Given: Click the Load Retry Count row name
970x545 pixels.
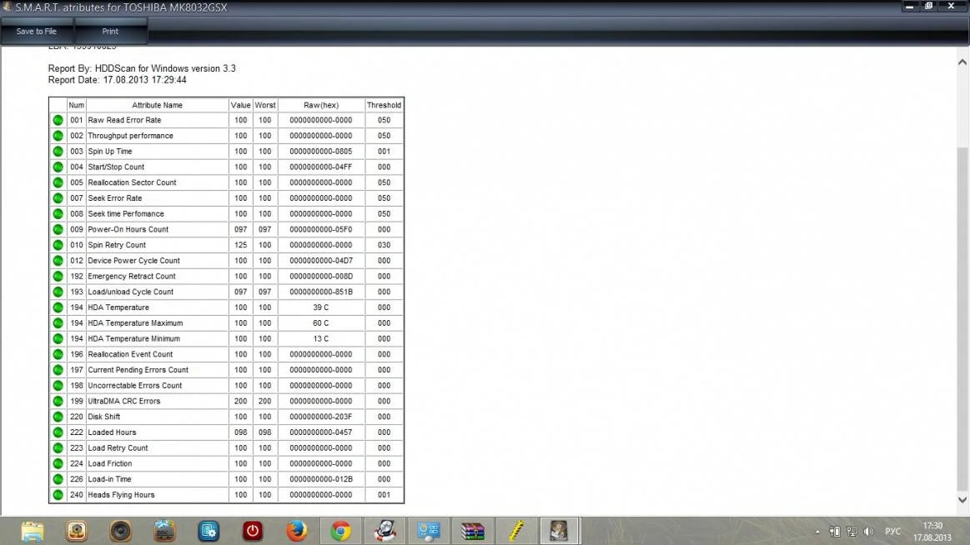Looking at the screenshot, I should tap(118, 448).
